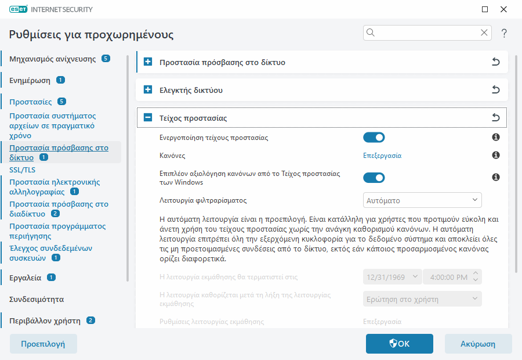Image resolution: width=522 pixels, height=360 pixels.
Task: Click the eset logo in title bar
Action: (19, 9)
